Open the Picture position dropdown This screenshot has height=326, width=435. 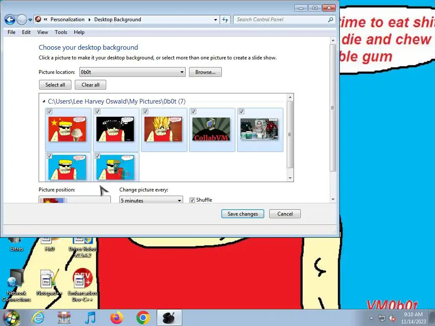tap(75, 200)
